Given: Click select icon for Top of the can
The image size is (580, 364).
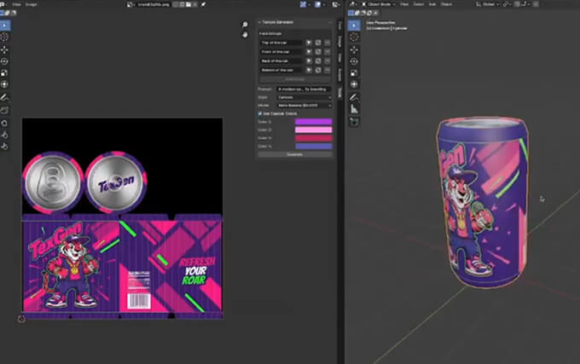Looking at the screenshot, I should tap(309, 42).
